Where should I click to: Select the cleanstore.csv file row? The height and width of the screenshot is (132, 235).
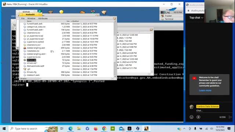coord(66,33)
